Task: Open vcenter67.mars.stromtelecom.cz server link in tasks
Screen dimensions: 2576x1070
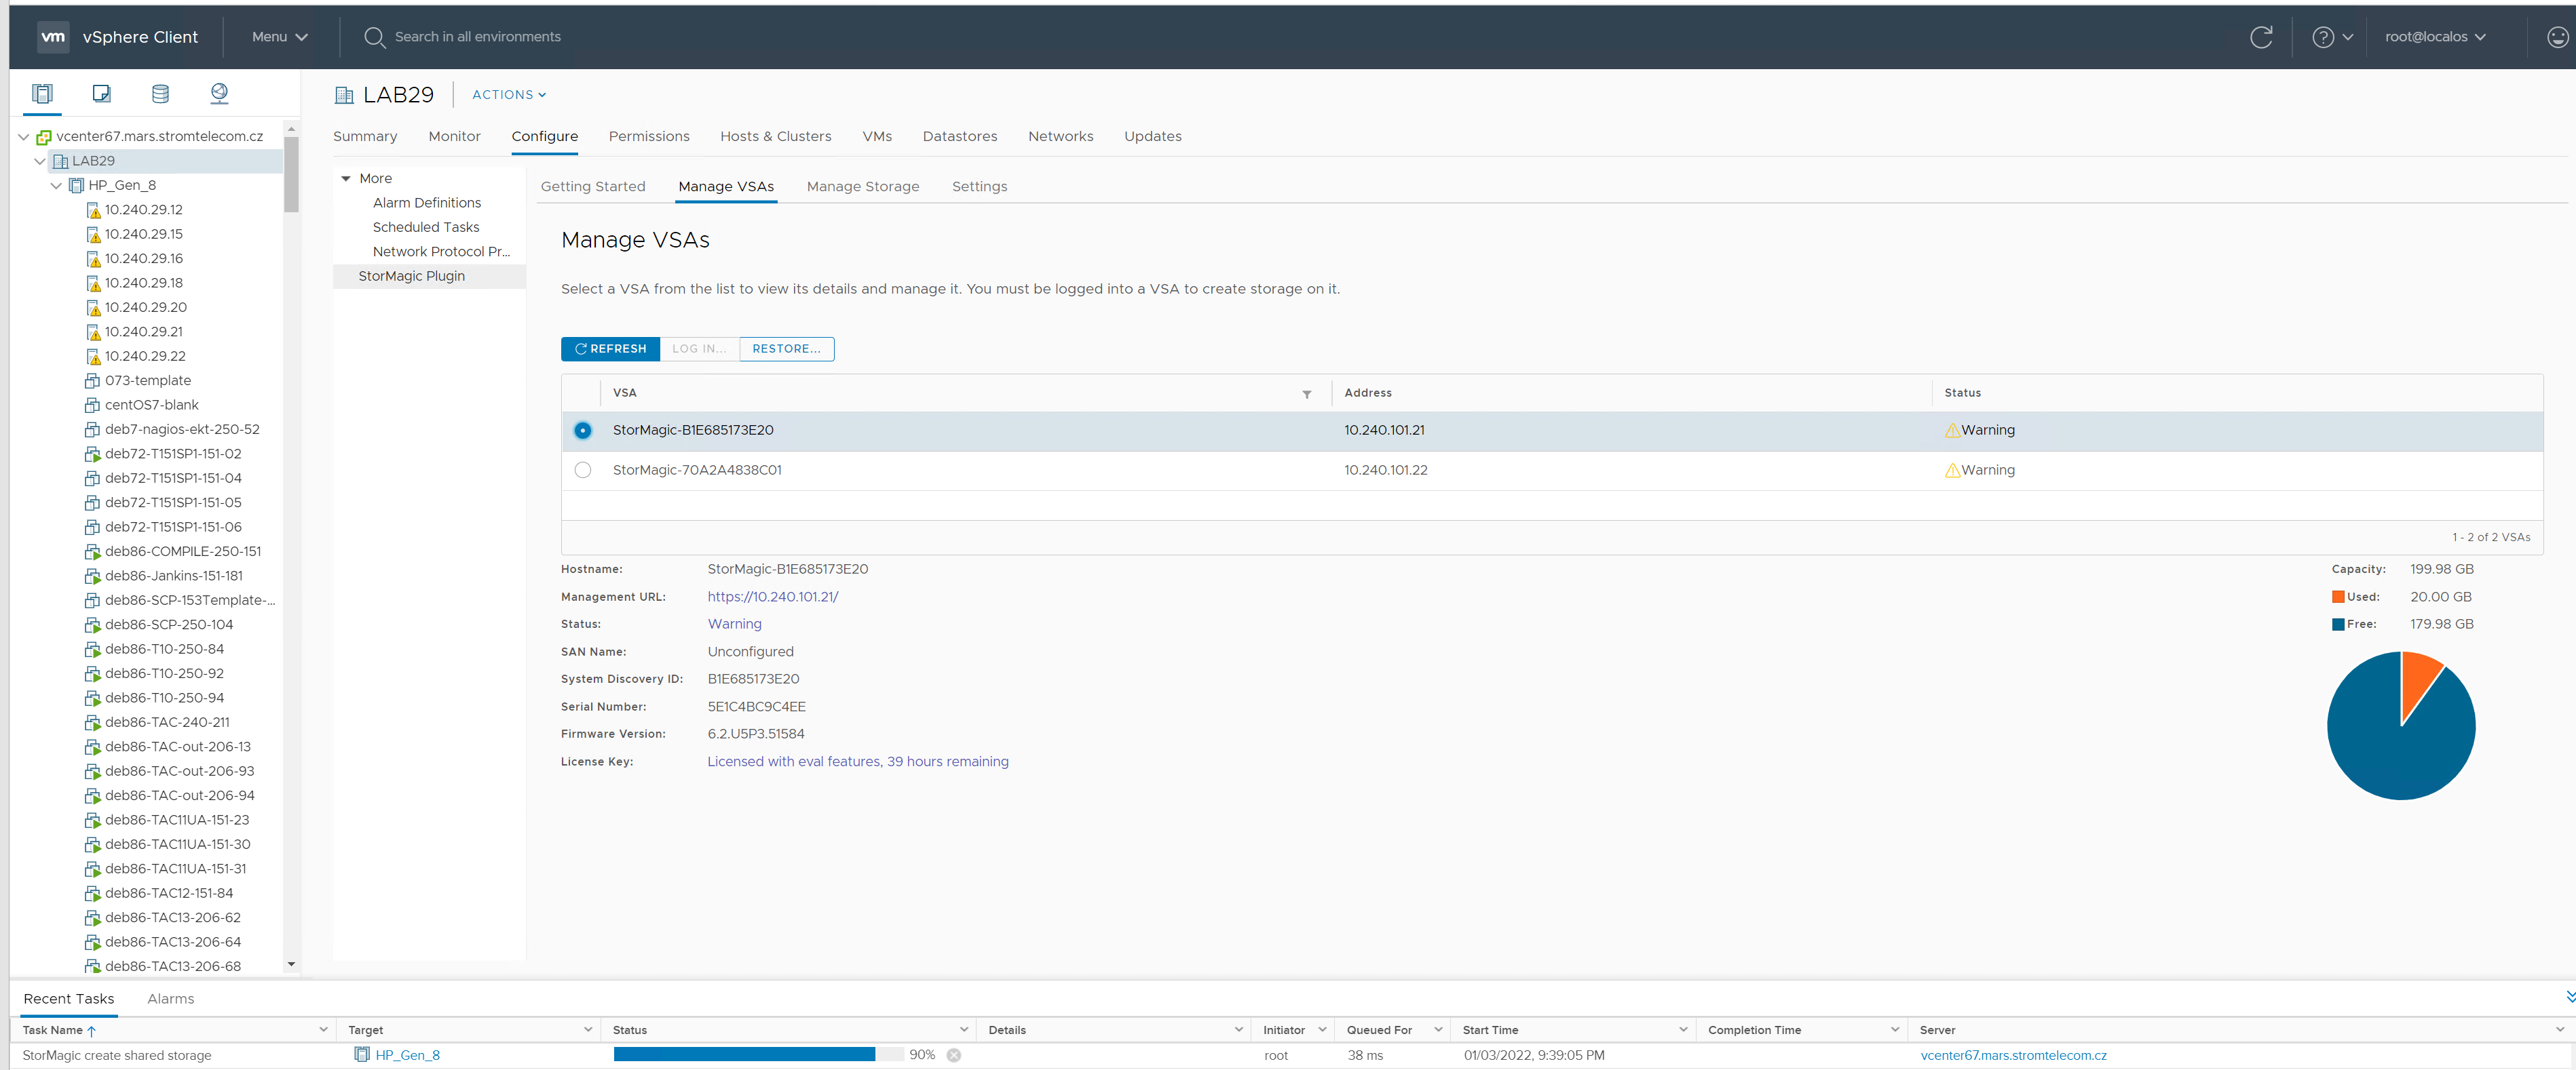Action: pyautogui.click(x=2013, y=1056)
